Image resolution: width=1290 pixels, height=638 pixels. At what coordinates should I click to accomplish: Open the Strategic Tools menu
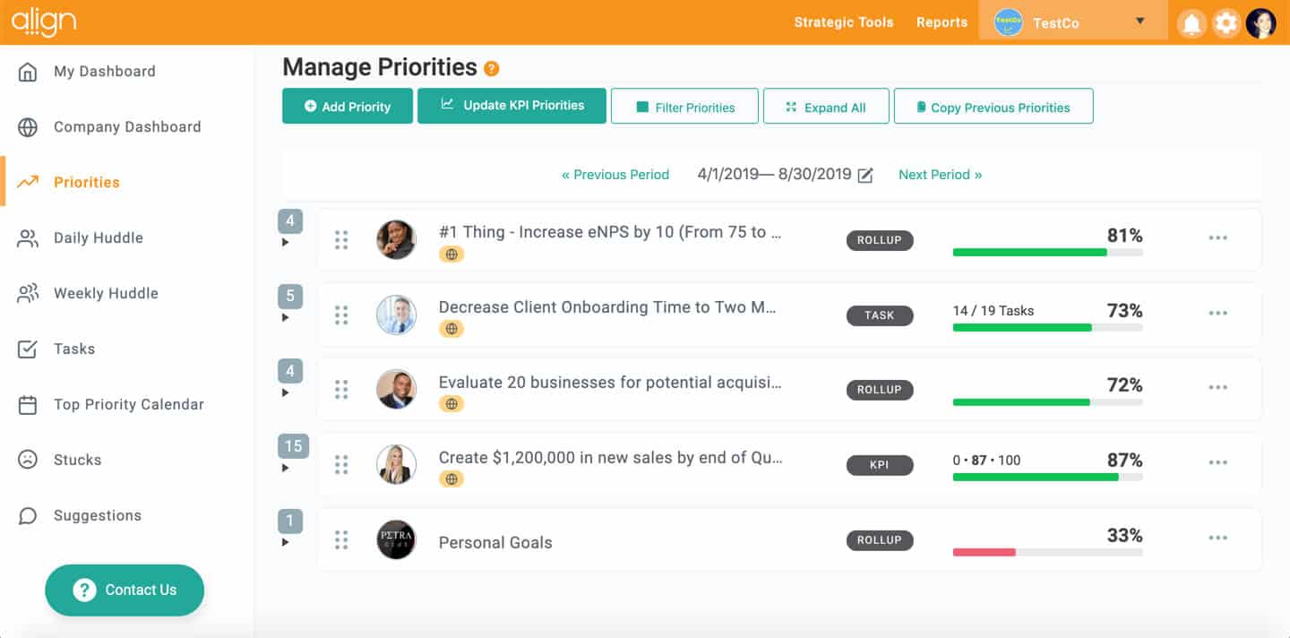click(843, 22)
